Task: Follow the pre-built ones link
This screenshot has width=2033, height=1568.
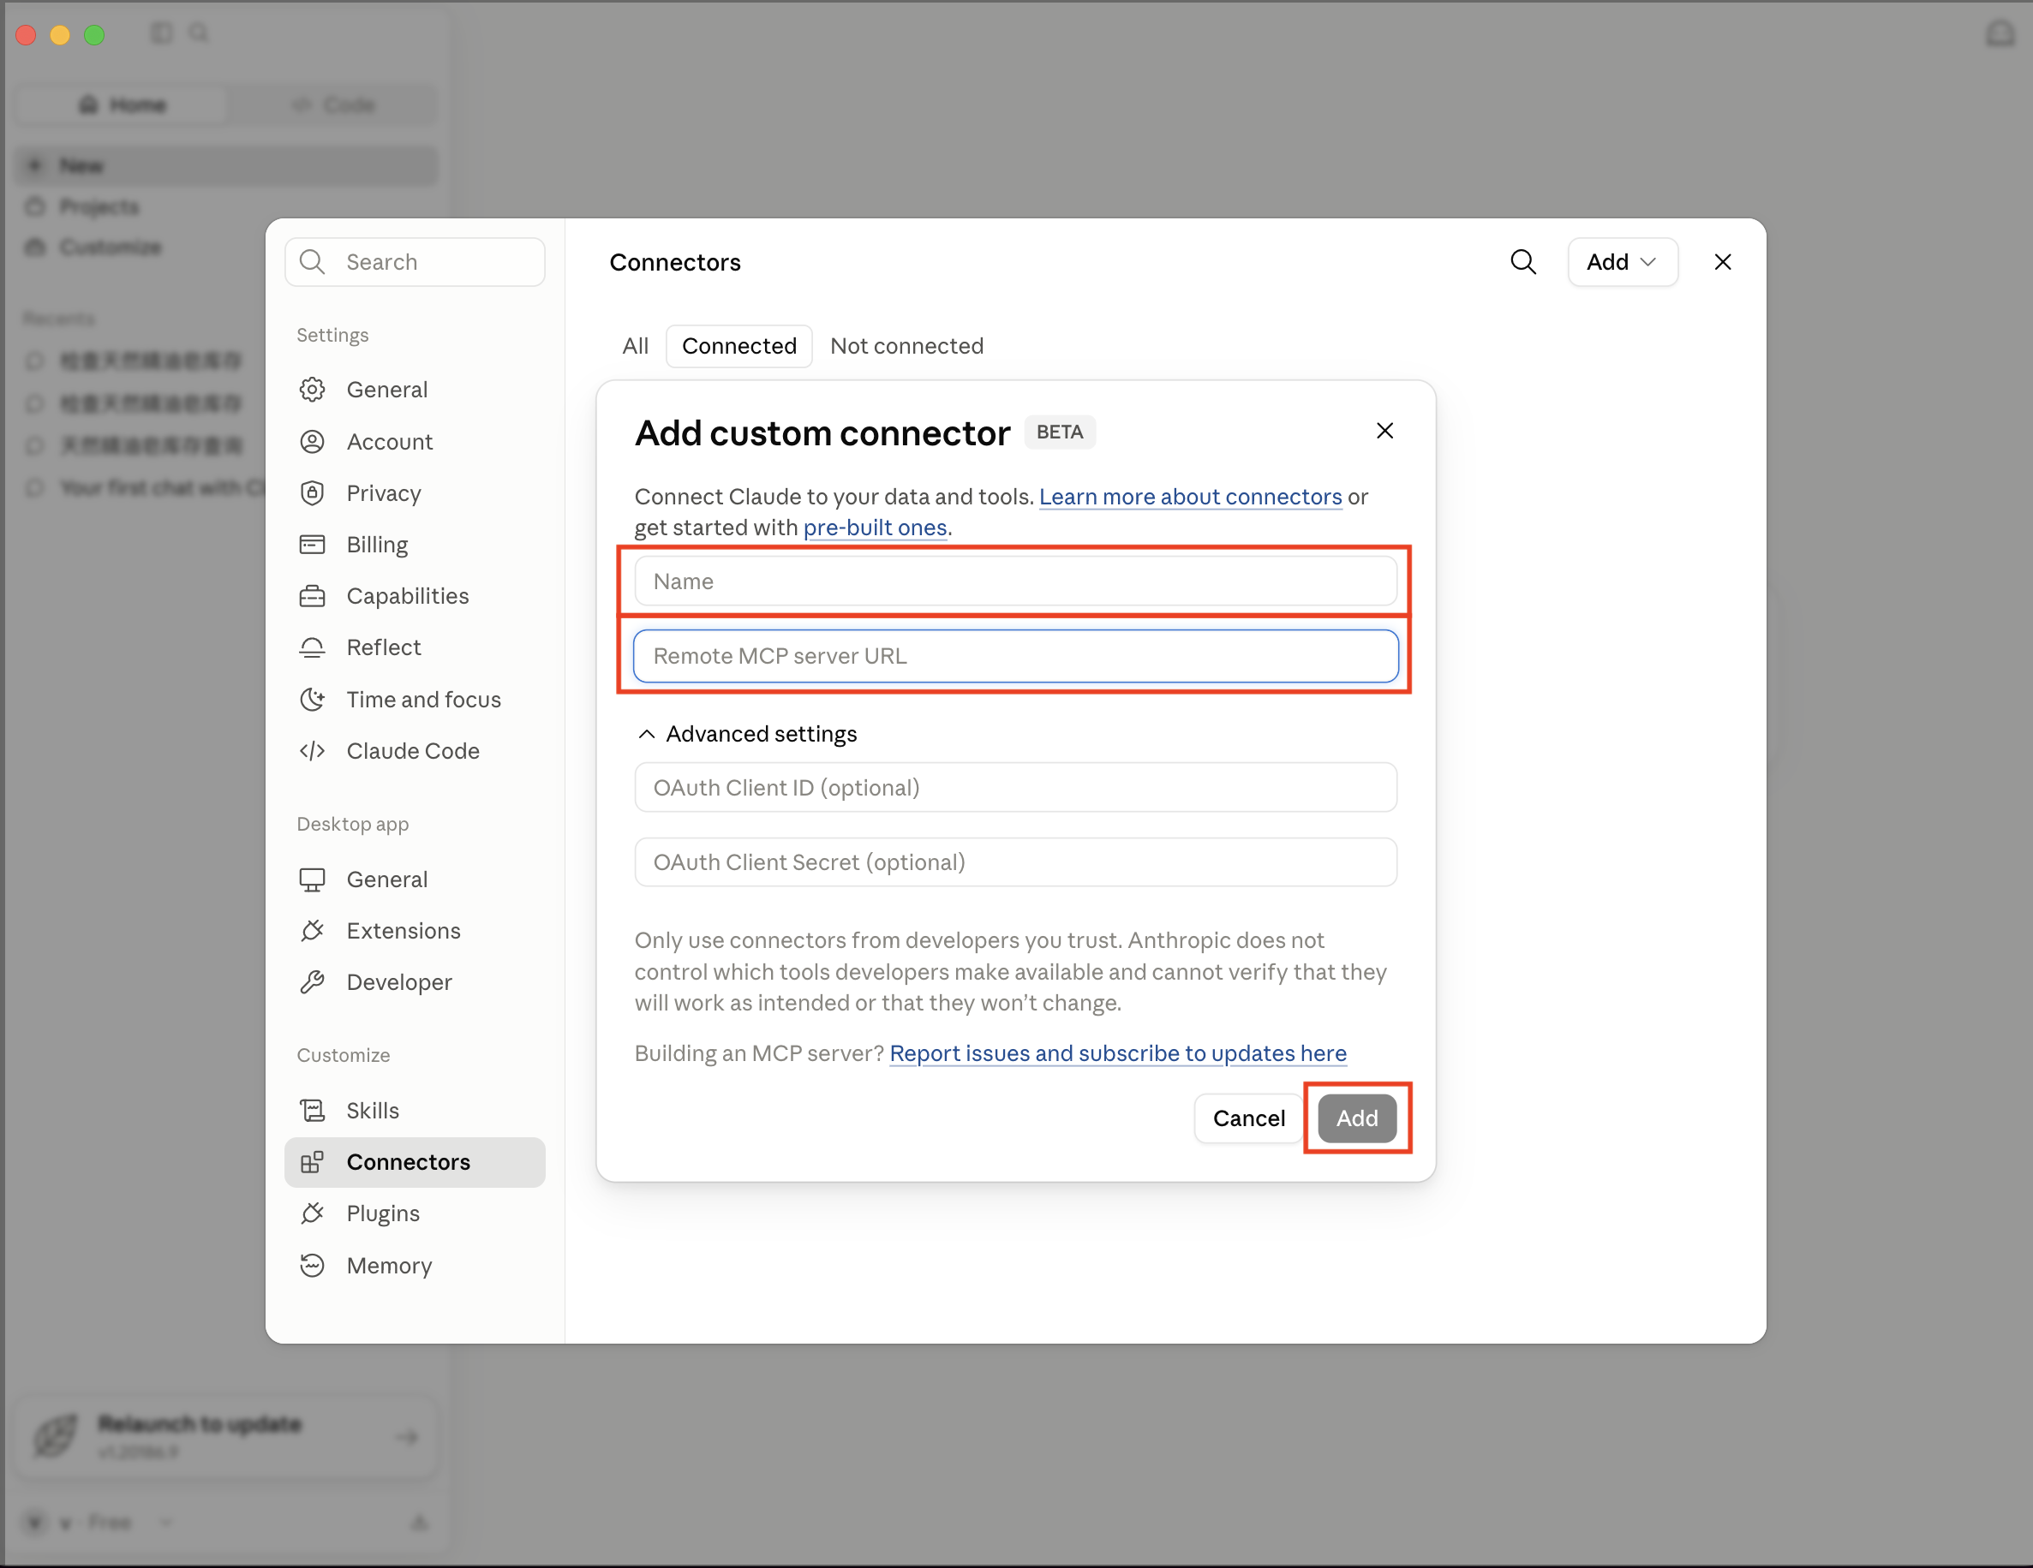Action: tap(875, 528)
